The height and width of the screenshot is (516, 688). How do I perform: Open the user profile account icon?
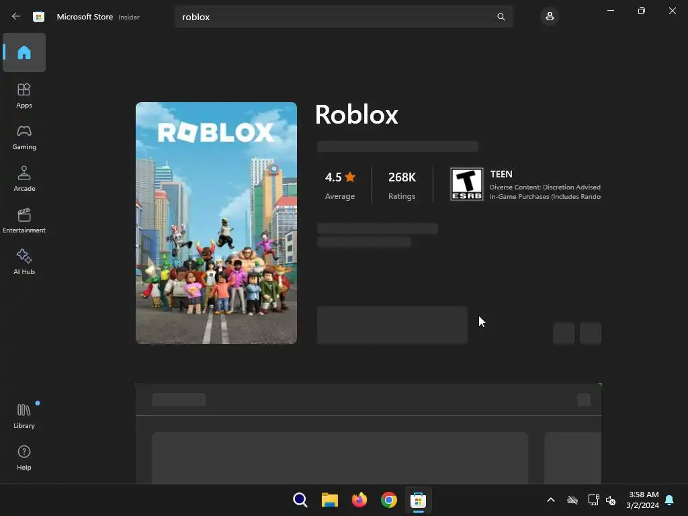pyautogui.click(x=550, y=17)
